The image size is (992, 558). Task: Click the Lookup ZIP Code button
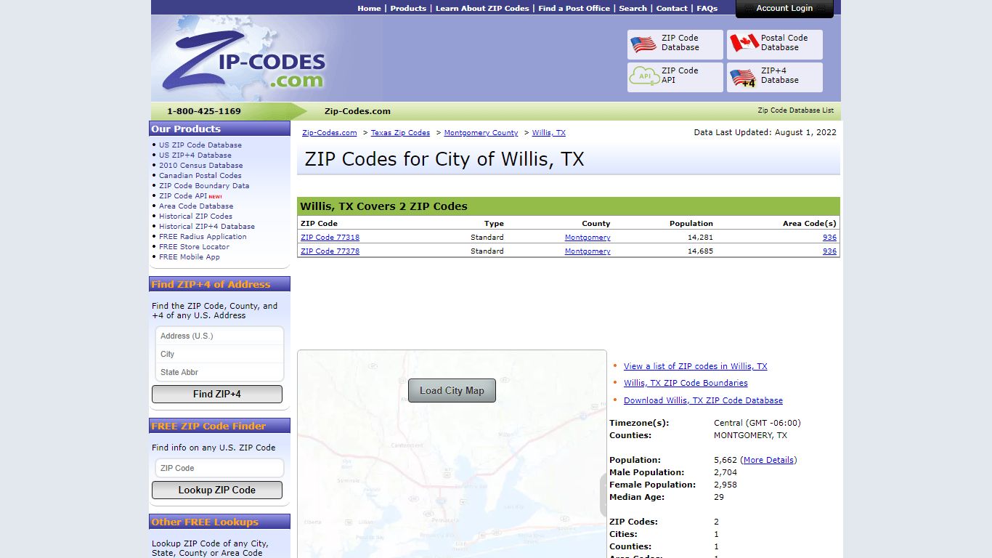tap(217, 490)
